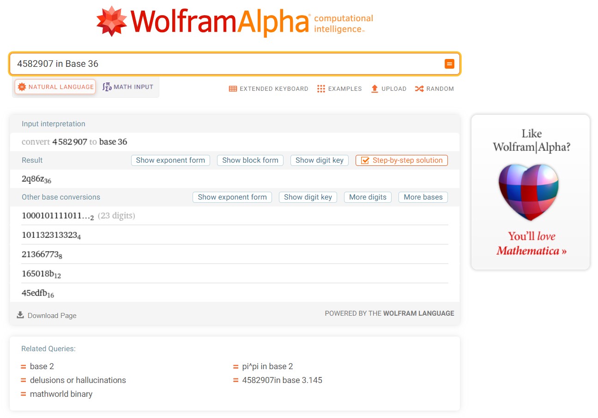The width and height of the screenshot is (598, 418).
Task: Open the EXTENDED KEYBOARD text link
Action: 274,89
